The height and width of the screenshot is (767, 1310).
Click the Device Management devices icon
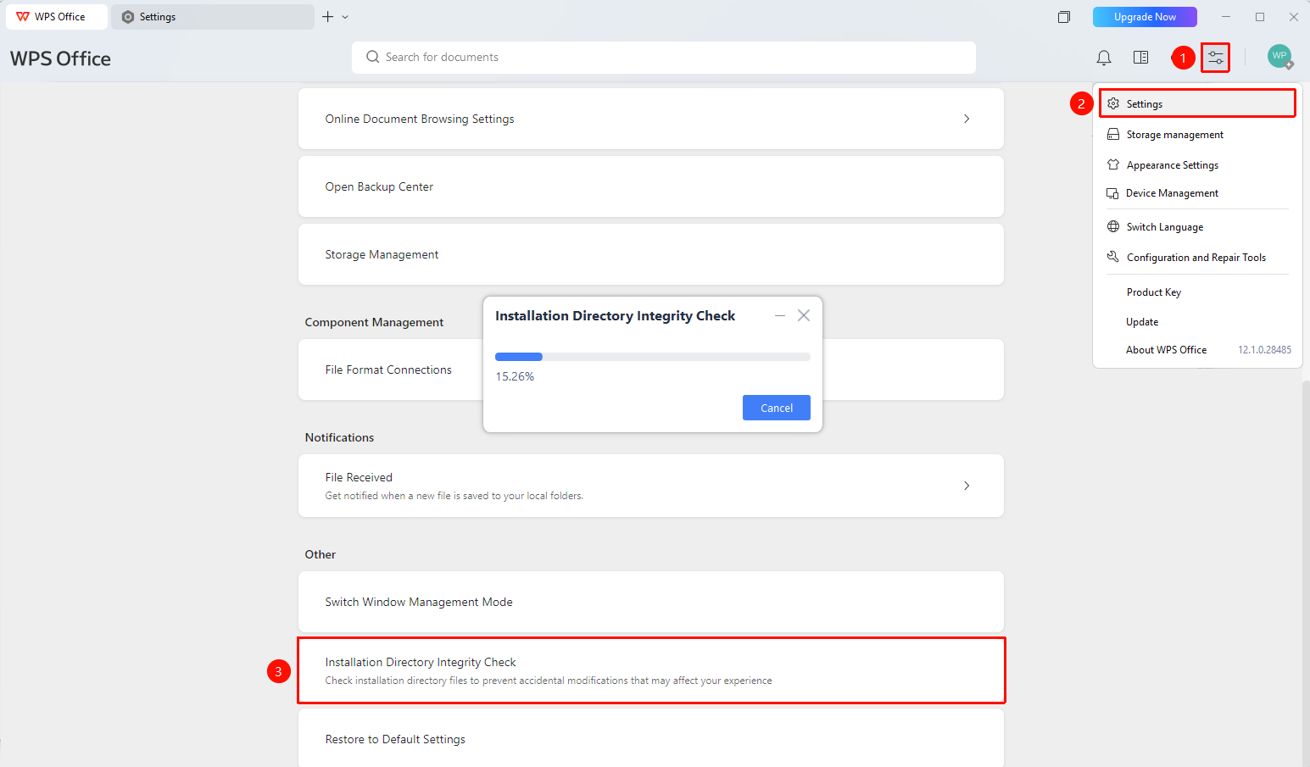coord(1112,193)
